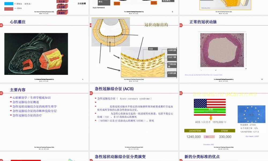Screen dimensions: 268x161
Task: Select bullet 心脏解剖学 / 生理学根底知识
Action: [31, 98]
